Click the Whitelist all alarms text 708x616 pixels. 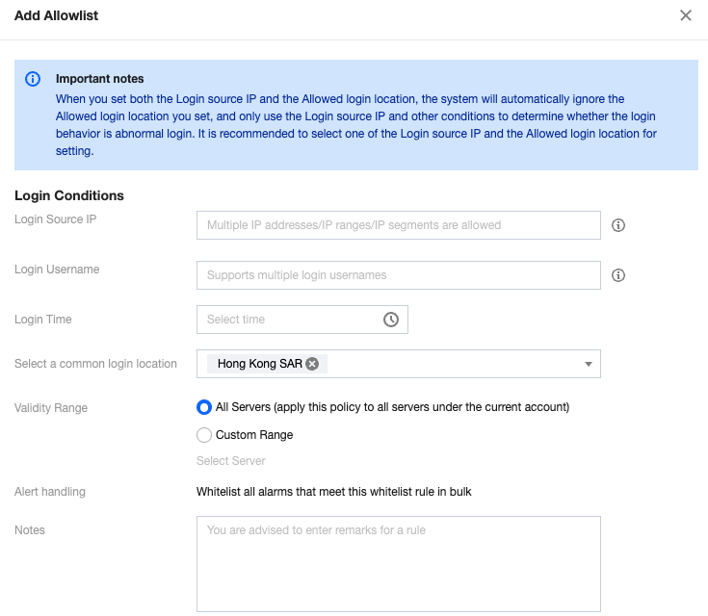(x=333, y=492)
